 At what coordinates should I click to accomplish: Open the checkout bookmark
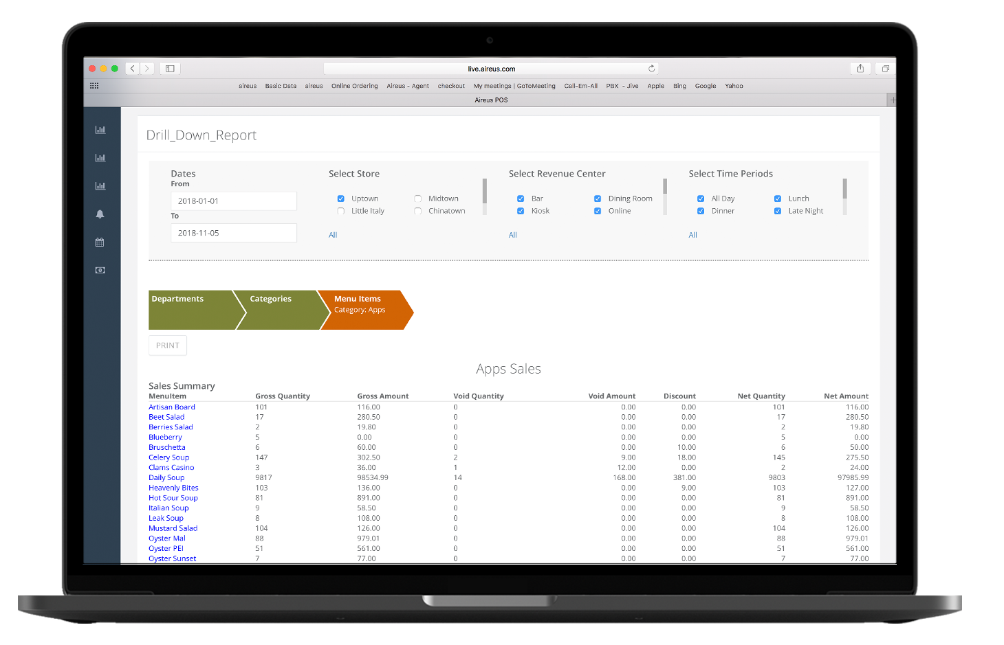tap(451, 86)
